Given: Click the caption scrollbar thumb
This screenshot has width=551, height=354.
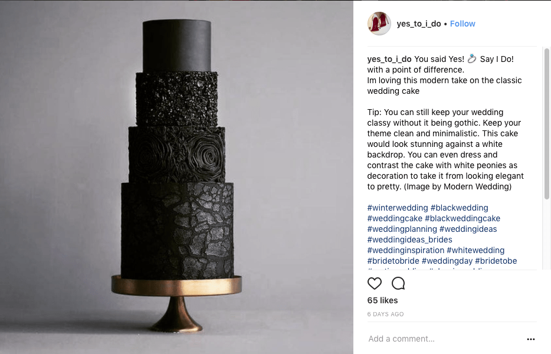Looking at the screenshot, I should point(546,124).
